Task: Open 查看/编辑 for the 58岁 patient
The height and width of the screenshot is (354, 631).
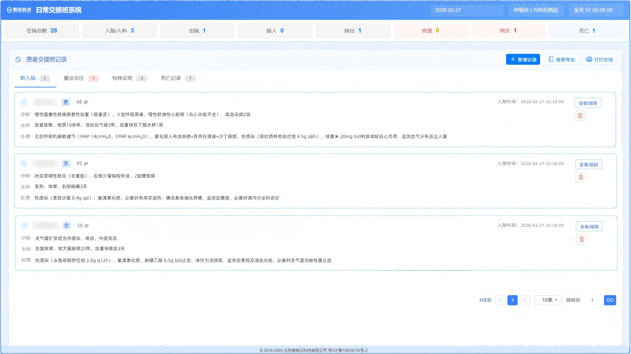Action: 589,227
